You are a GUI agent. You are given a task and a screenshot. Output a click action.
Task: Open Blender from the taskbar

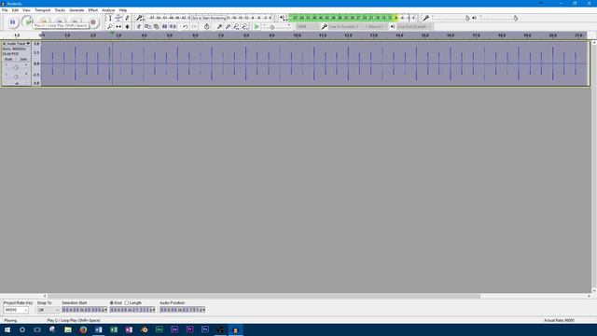(144, 329)
